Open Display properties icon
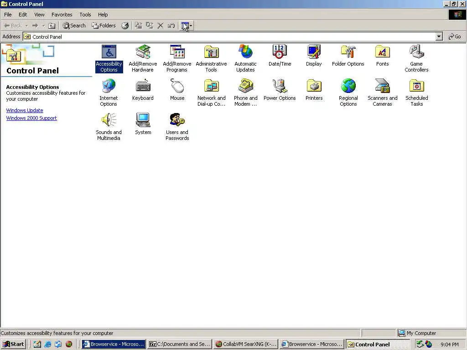The image size is (467, 350). [x=314, y=56]
